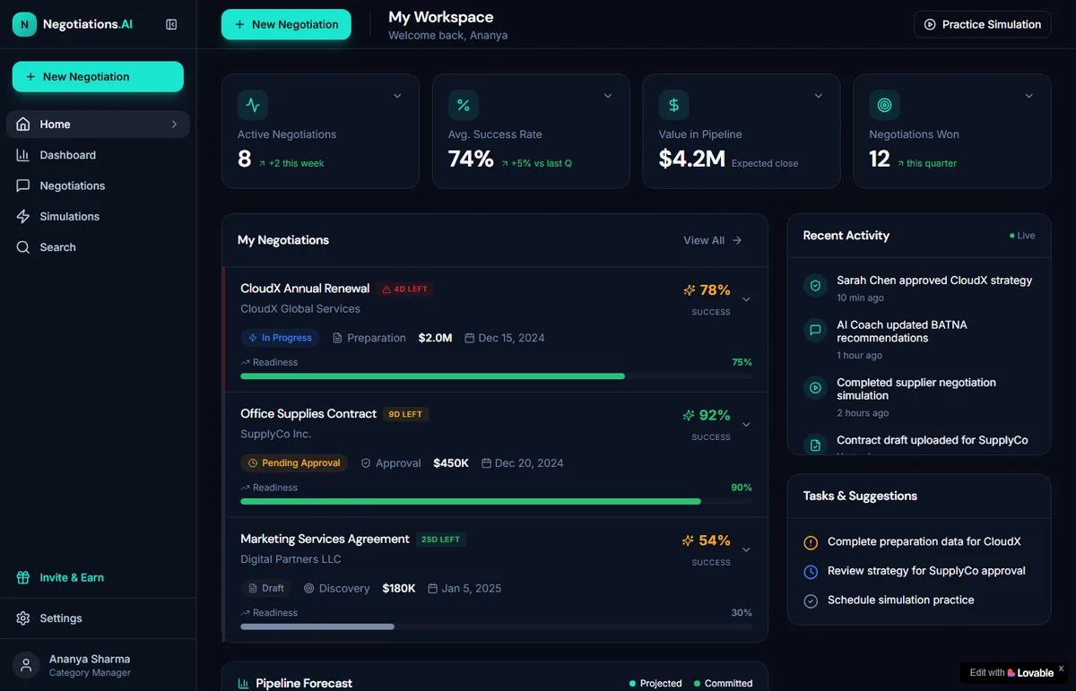Open Settings in the sidebar
This screenshot has width=1076, height=691.
98,618
